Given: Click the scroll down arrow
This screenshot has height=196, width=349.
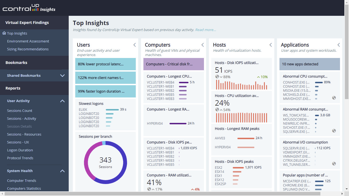Looking at the screenshot, I should 347,189.
